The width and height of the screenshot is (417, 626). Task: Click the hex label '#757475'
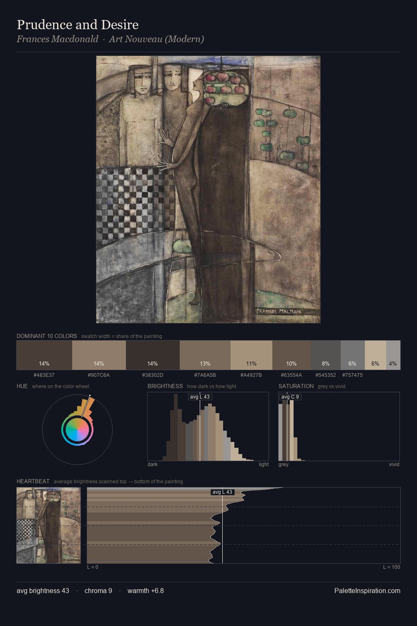coord(353,375)
